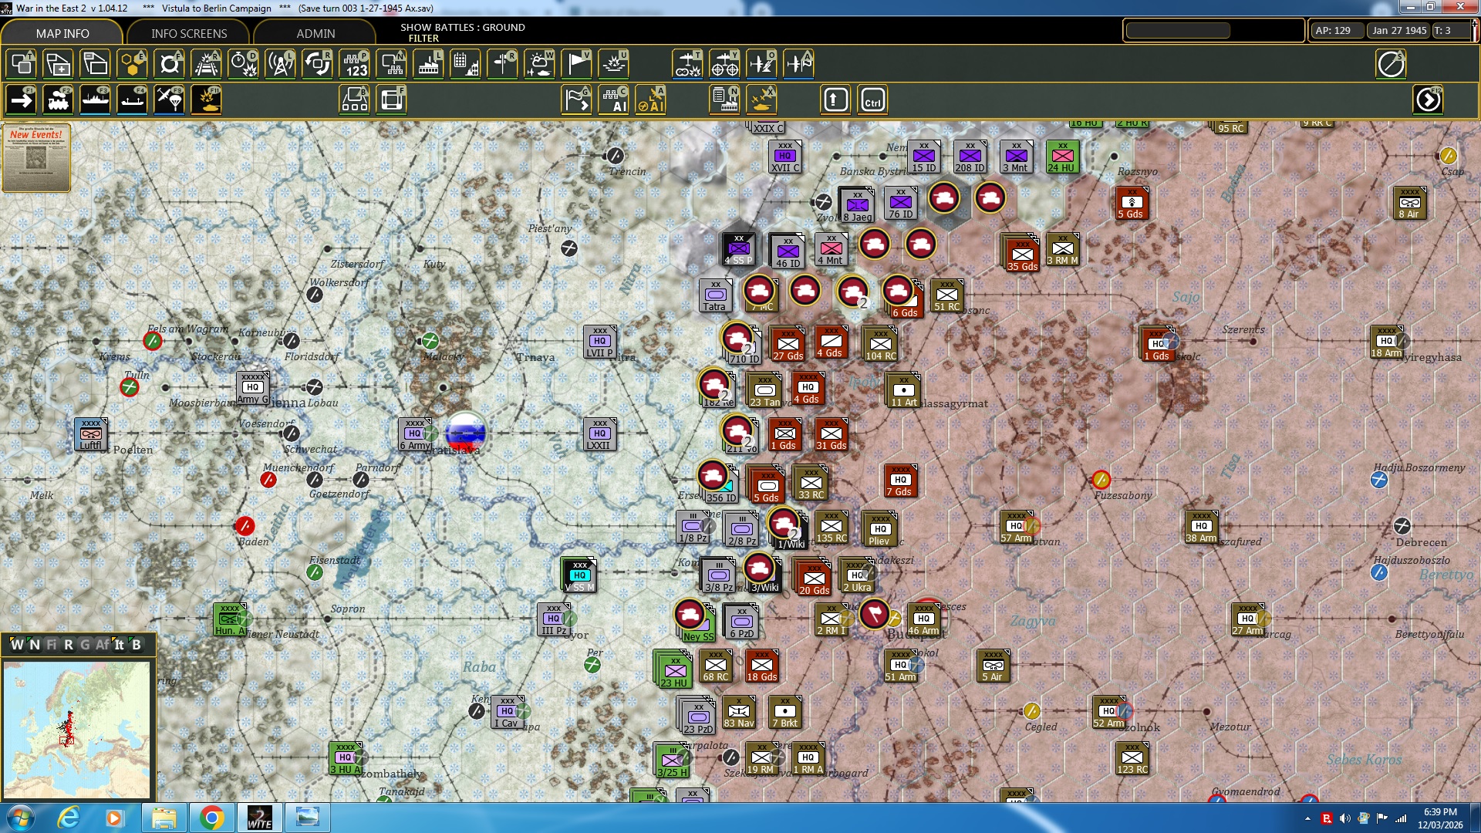Toggle the air AI assist icon (A)
This screenshot has width=1481, height=833.
[x=651, y=100]
